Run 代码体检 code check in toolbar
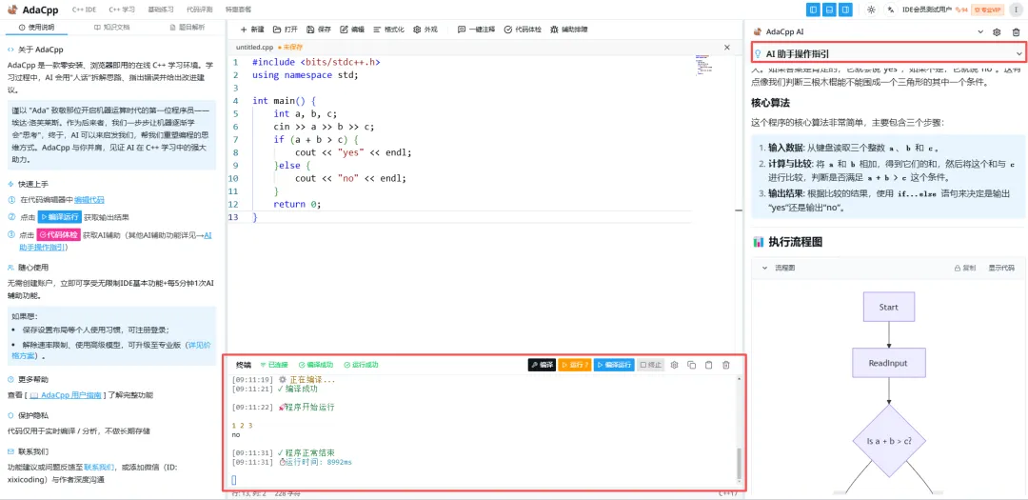Image resolution: width=1028 pixels, height=500 pixels. coord(523,30)
